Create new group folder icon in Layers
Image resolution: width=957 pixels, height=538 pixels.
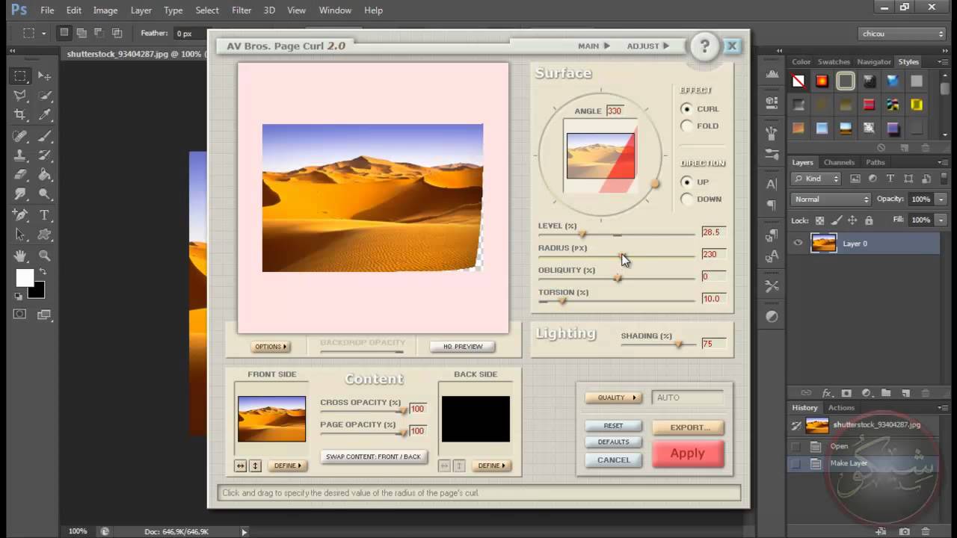[886, 393]
